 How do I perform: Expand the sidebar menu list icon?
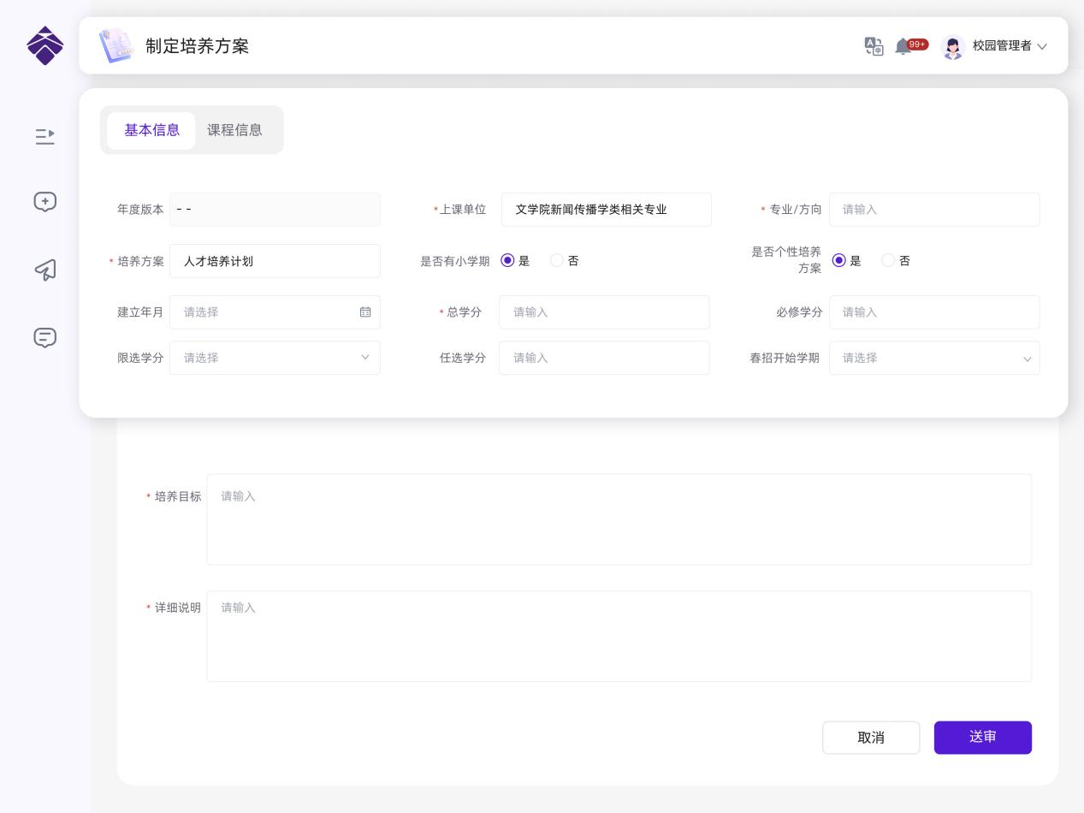coord(44,136)
